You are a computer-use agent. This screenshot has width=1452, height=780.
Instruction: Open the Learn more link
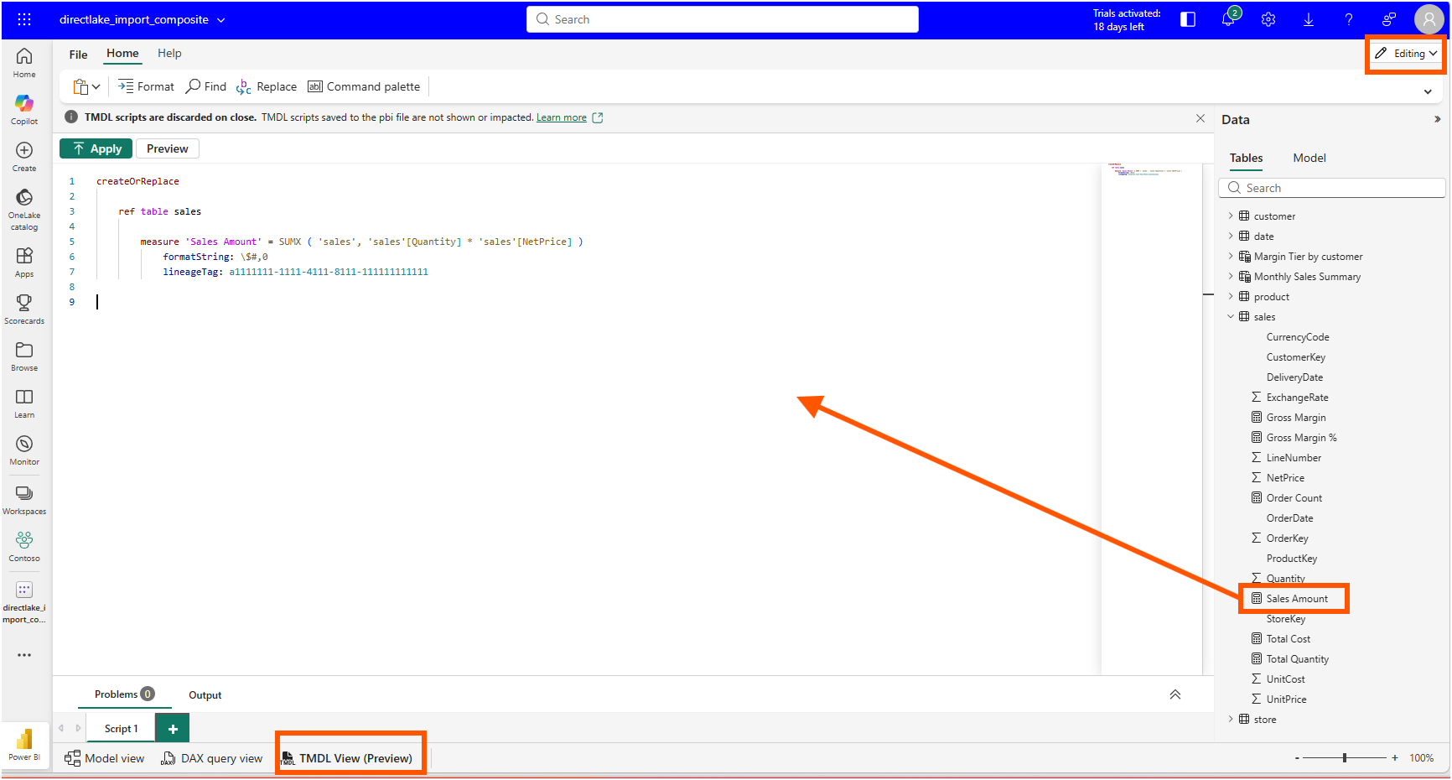click(562, 117)
